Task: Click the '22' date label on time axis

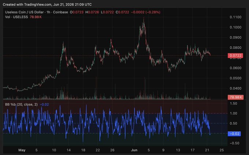Action: pyautogui.click(x=98, y=150)
